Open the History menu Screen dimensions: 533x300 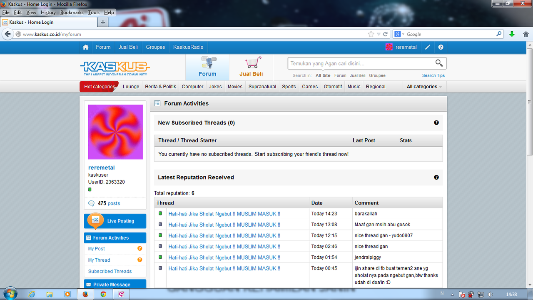[x=48, y=12]
